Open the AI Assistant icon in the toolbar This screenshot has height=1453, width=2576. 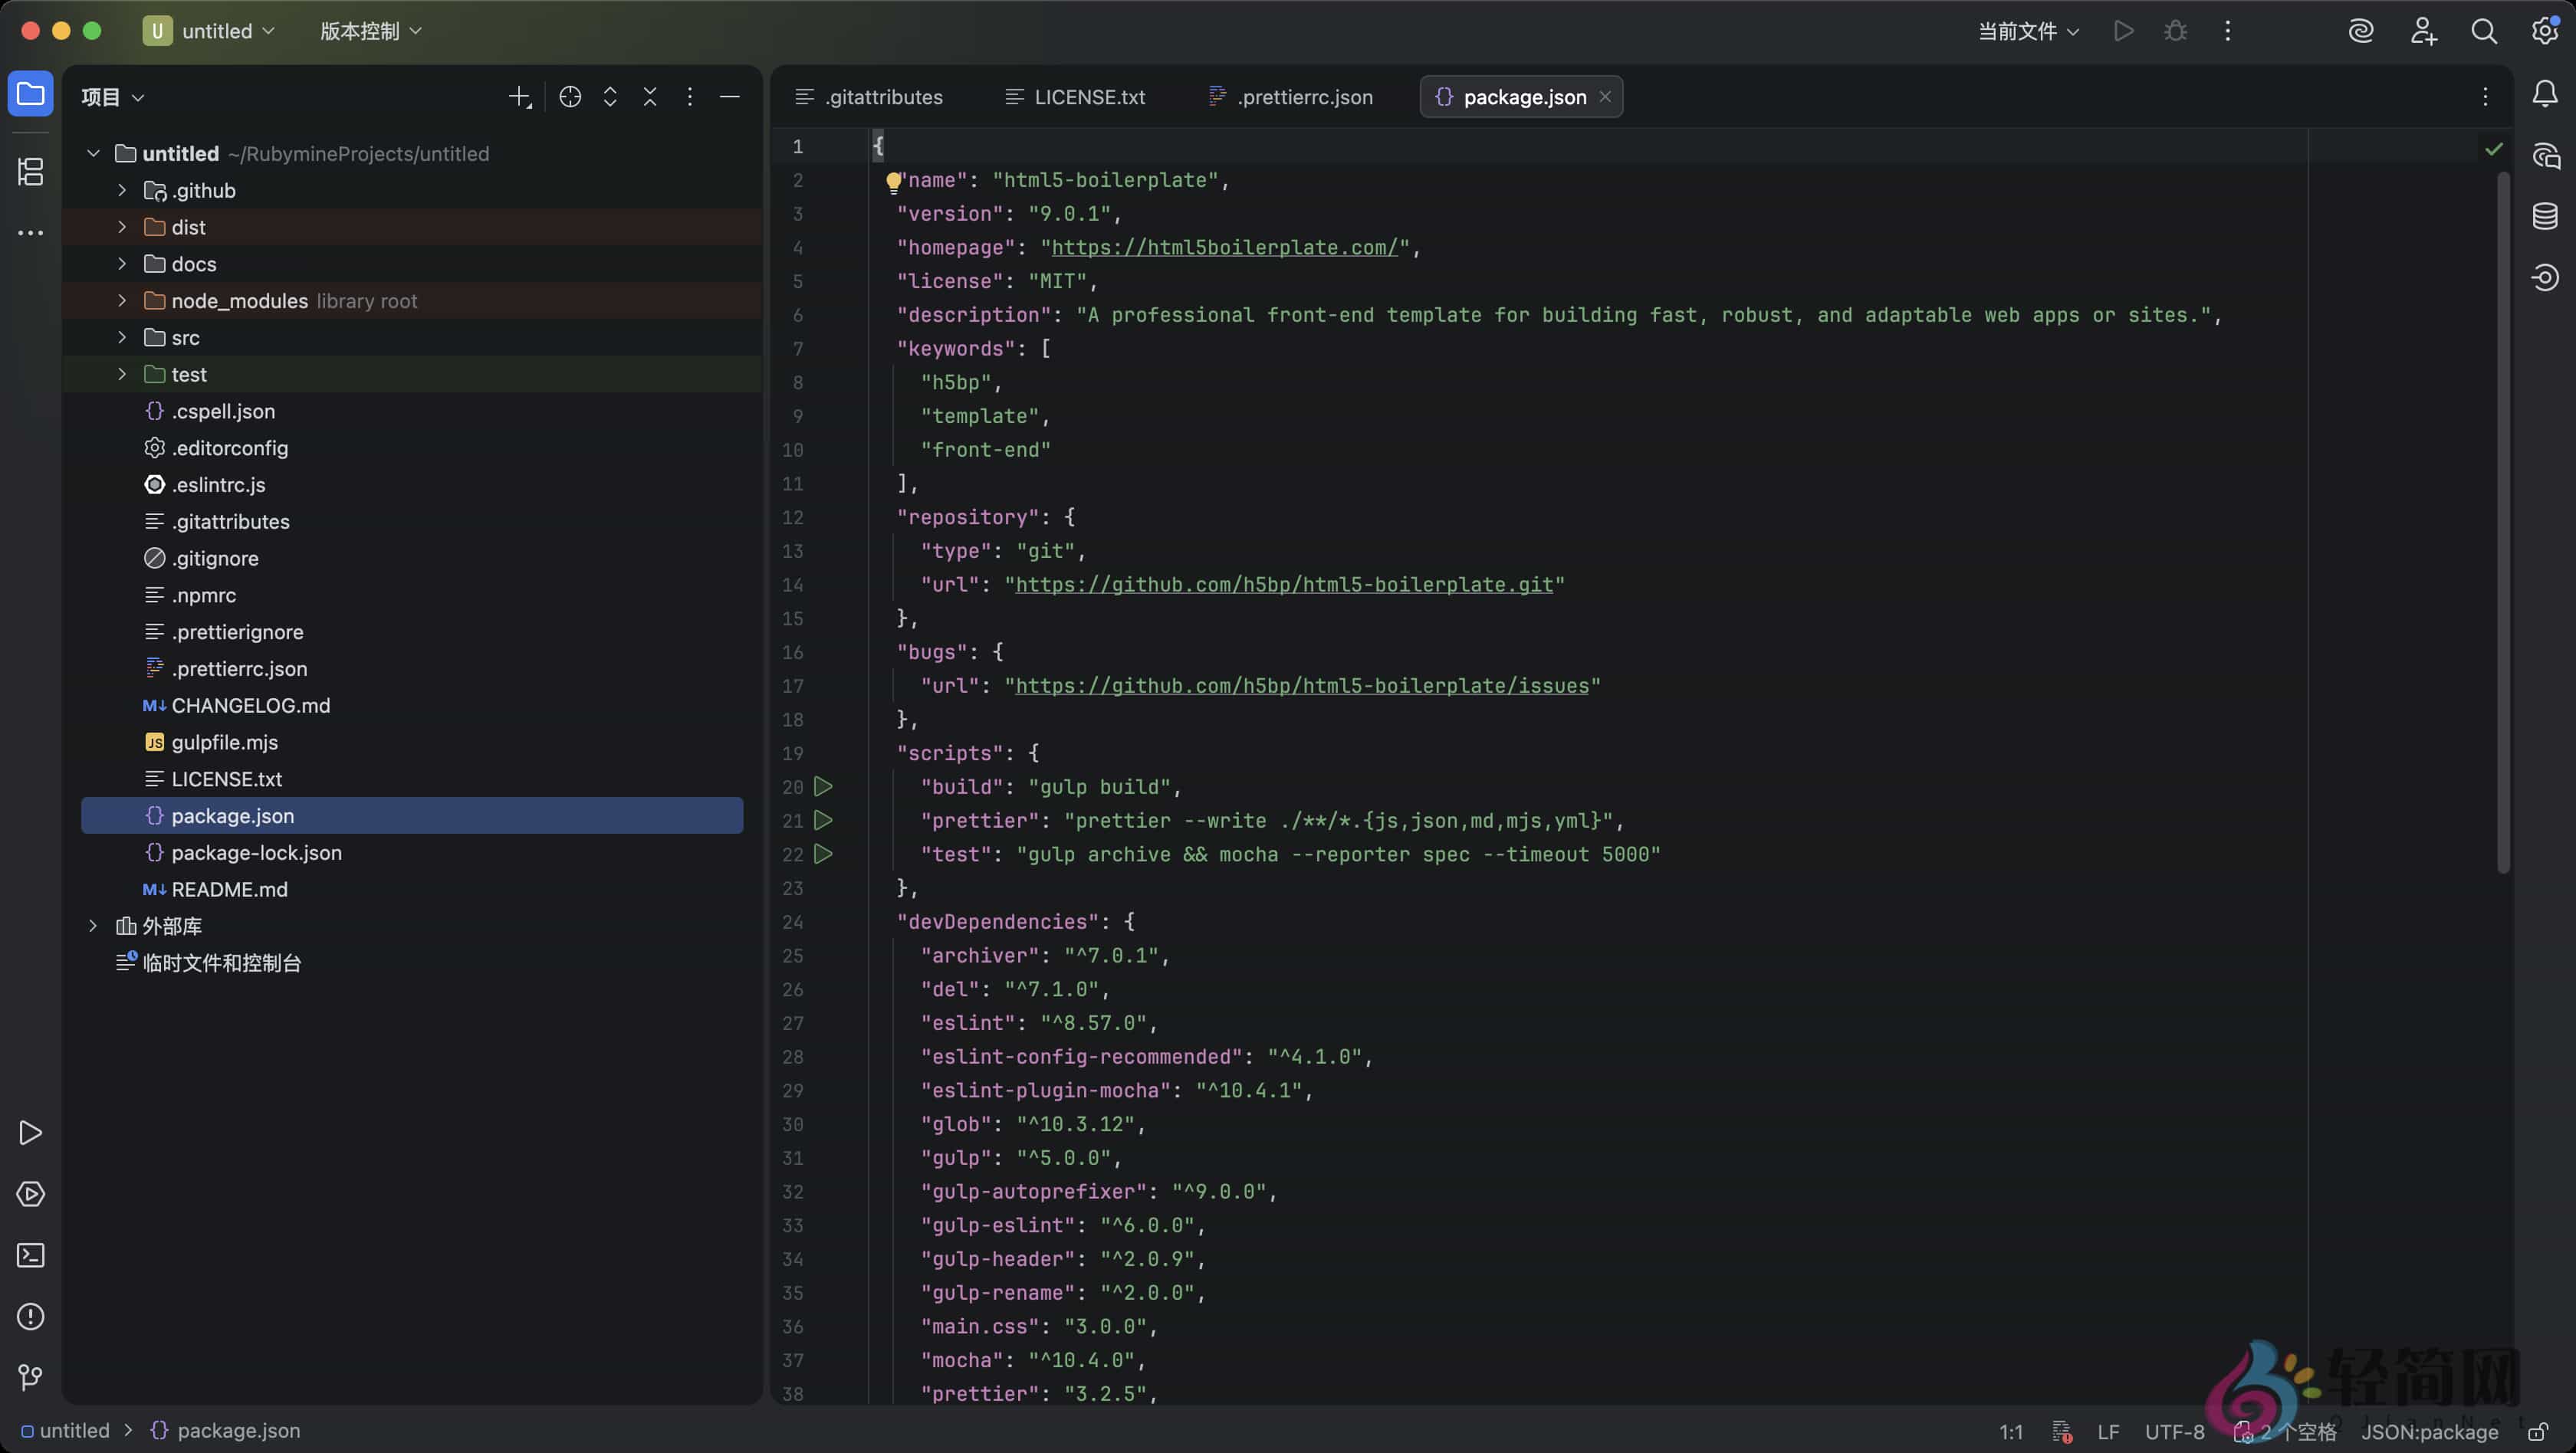tap(2362, 31)
